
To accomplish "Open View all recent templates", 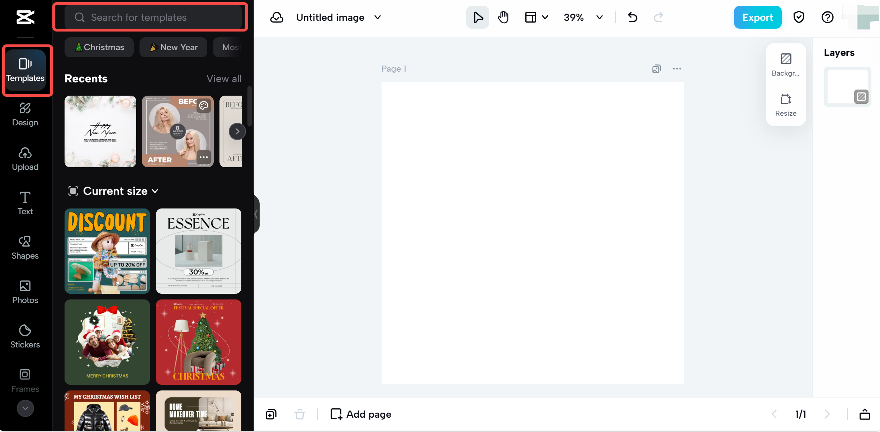I will [224, 78].
